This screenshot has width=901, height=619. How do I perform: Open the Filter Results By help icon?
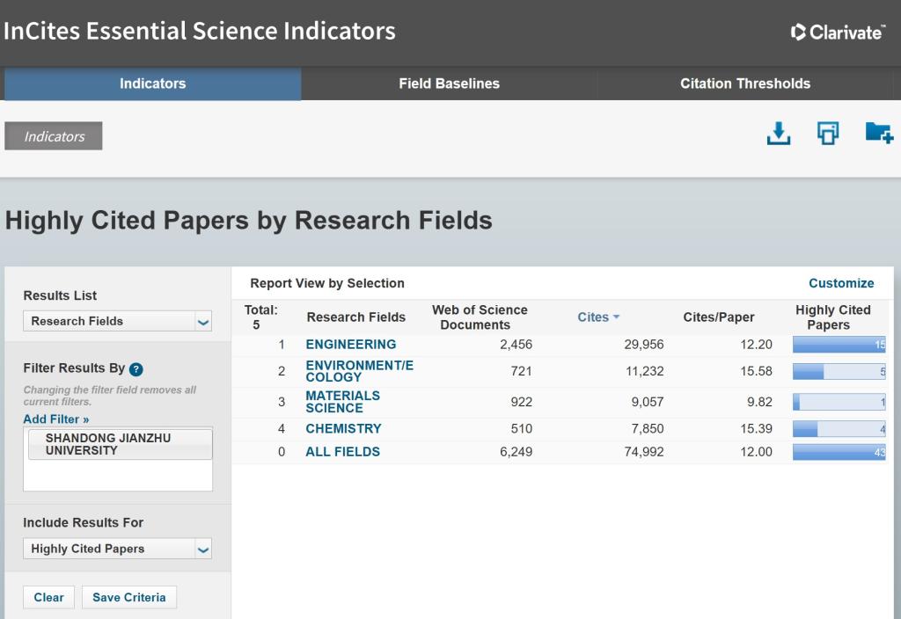136,369
